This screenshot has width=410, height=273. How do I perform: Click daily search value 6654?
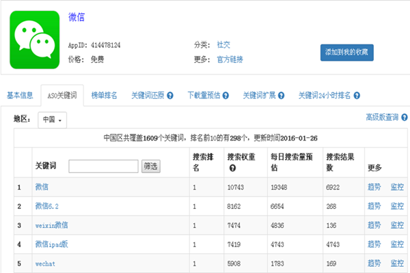click(277, 206)
